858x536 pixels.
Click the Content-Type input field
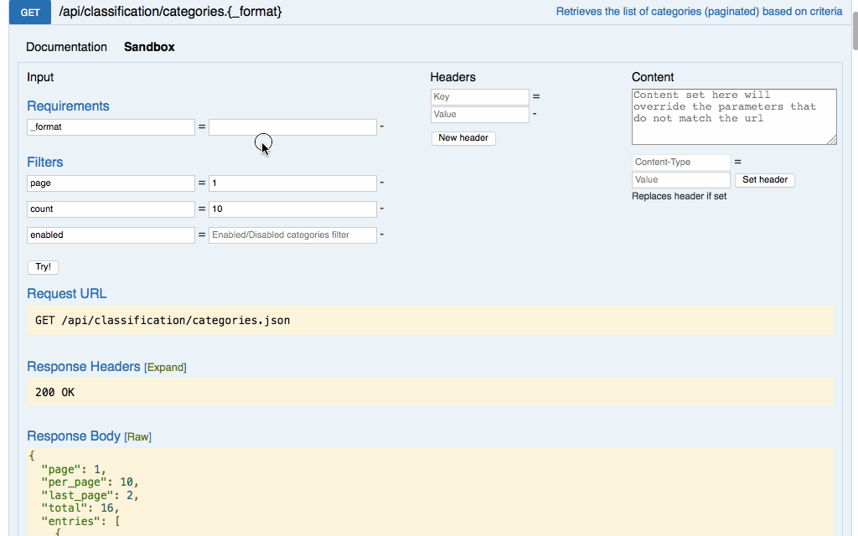680,162
